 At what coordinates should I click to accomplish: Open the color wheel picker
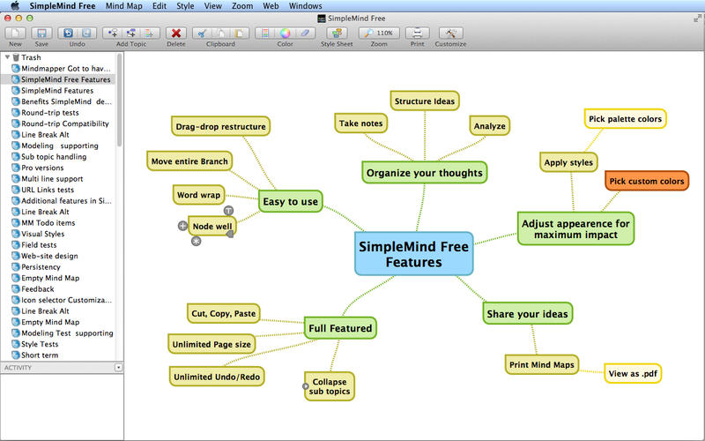(x=285, y=34)
